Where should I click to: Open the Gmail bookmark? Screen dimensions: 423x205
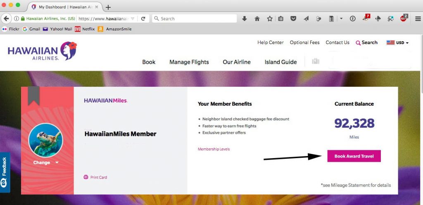click(31, 29)
